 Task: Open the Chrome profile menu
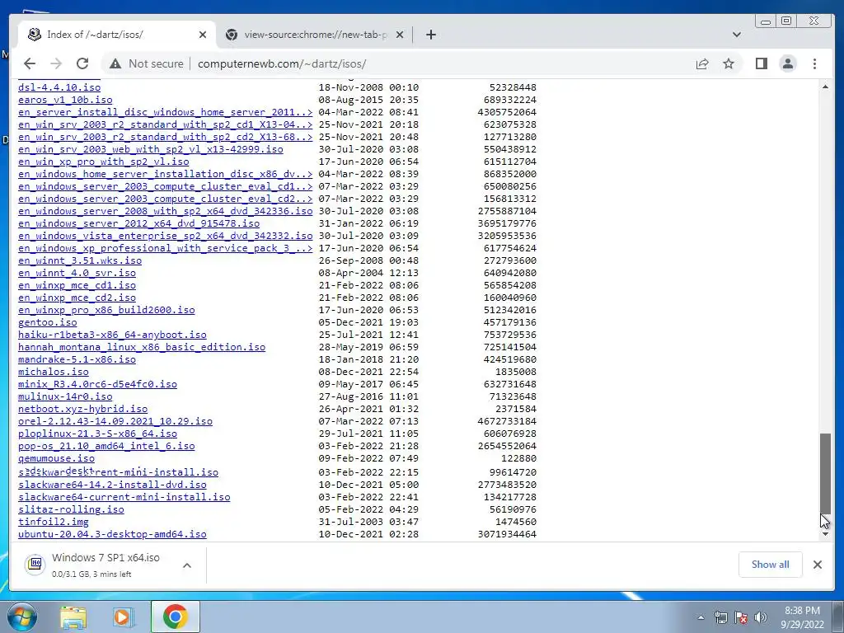click(787, 63)
